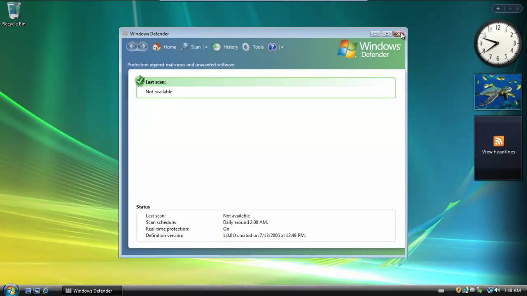Screen dimensions: 527x296
Task: Click the sidebar next gadgets arrow
Action: tap(517, 8)
